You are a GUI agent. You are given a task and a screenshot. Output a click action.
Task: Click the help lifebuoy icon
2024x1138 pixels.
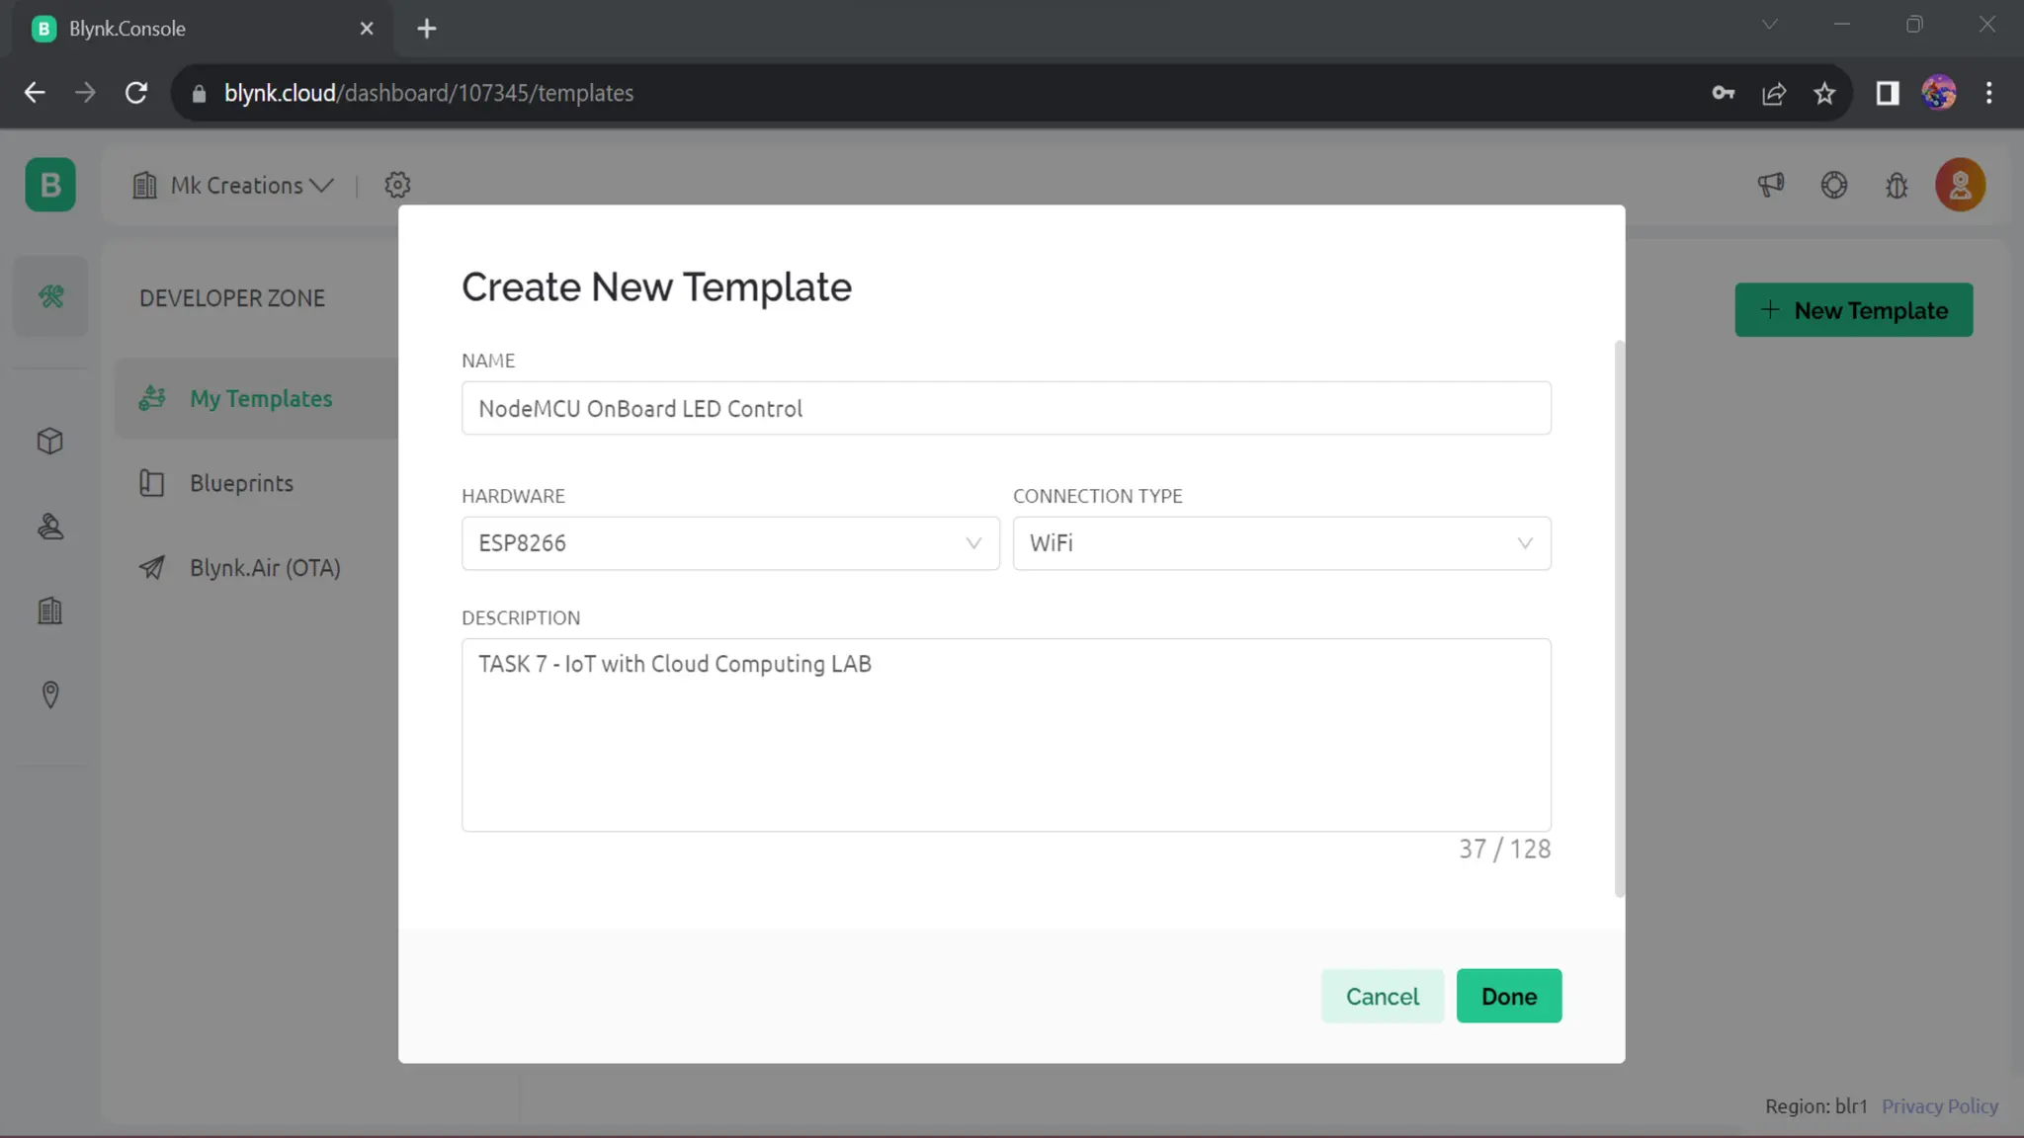1834,185
